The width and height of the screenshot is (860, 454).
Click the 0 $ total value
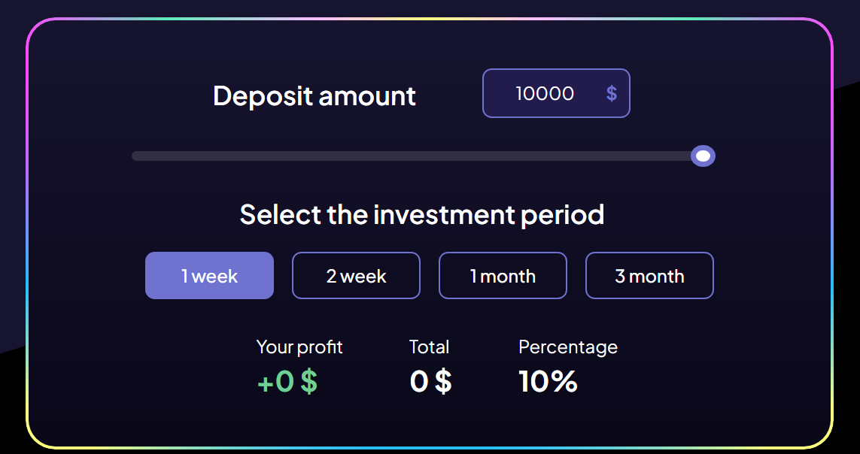pyautogui.click(x=430, y=382)
